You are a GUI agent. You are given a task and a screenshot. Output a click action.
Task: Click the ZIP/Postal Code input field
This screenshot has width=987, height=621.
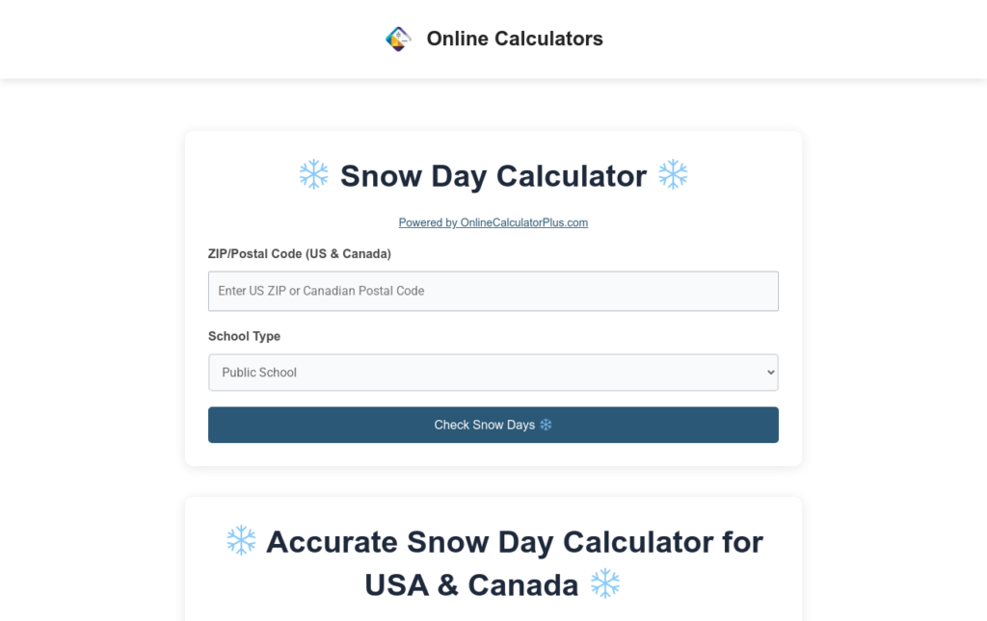coord(493,291)
